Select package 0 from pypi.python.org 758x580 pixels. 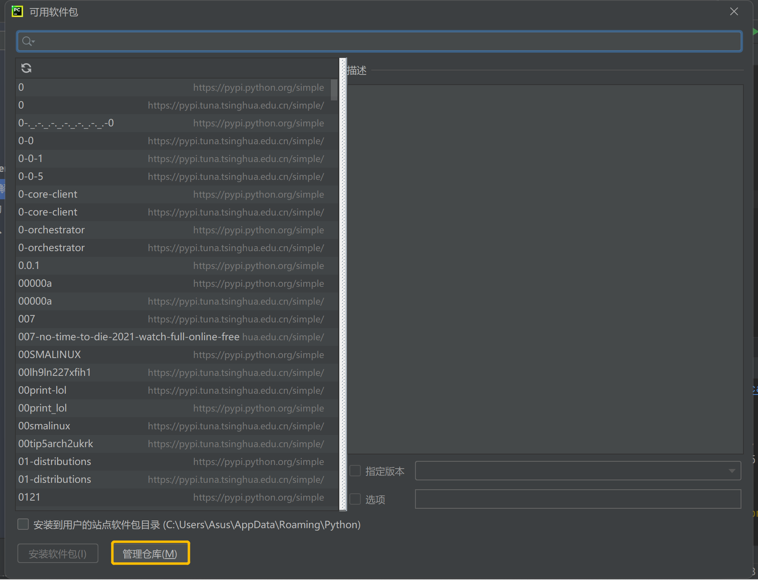pos(177,87)
